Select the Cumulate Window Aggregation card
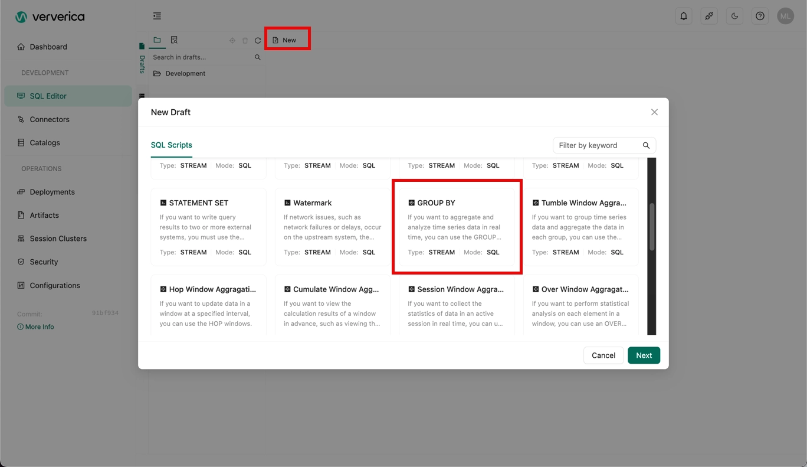 coord(333,305)
